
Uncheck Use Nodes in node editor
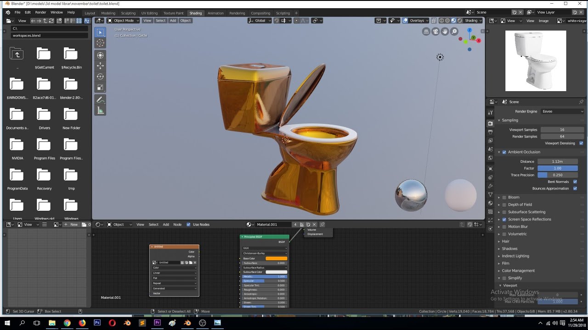point(188,225)
